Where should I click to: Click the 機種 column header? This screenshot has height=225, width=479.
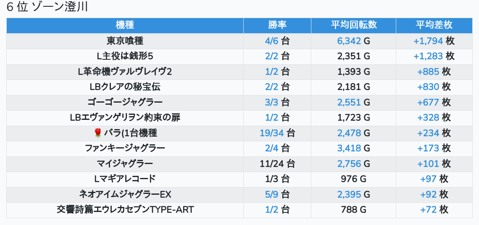tap(125, 25)
